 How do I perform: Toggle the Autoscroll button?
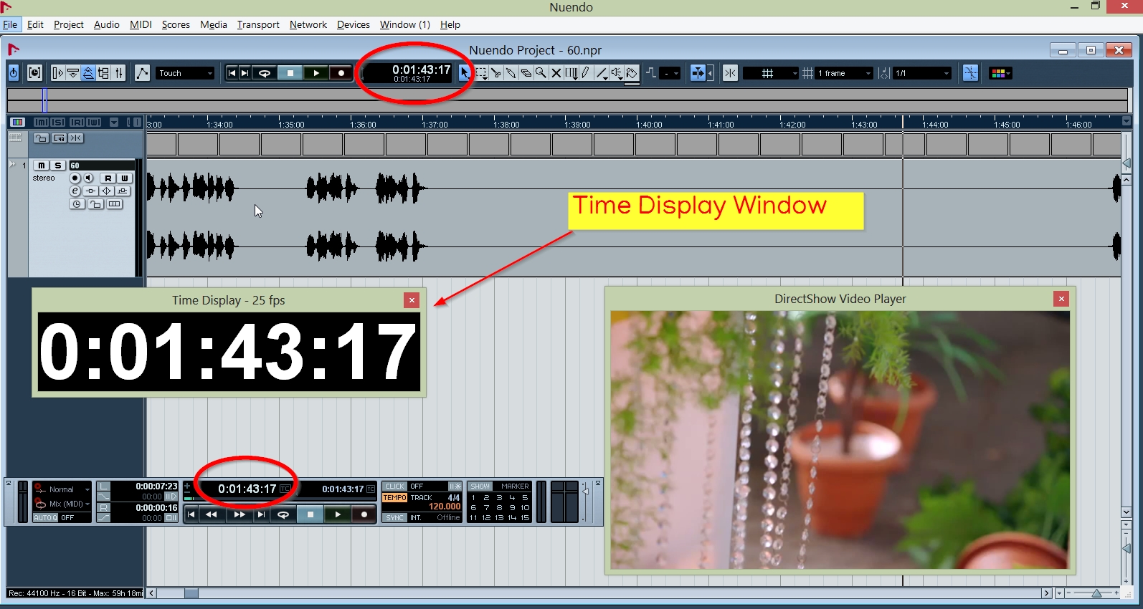pos(698,73)
